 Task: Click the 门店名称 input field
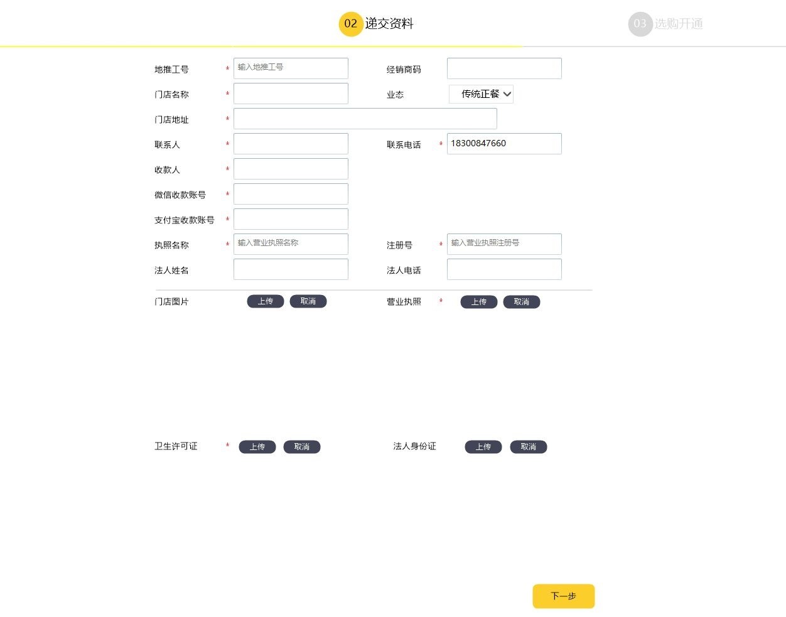click(x=291, y=94)
